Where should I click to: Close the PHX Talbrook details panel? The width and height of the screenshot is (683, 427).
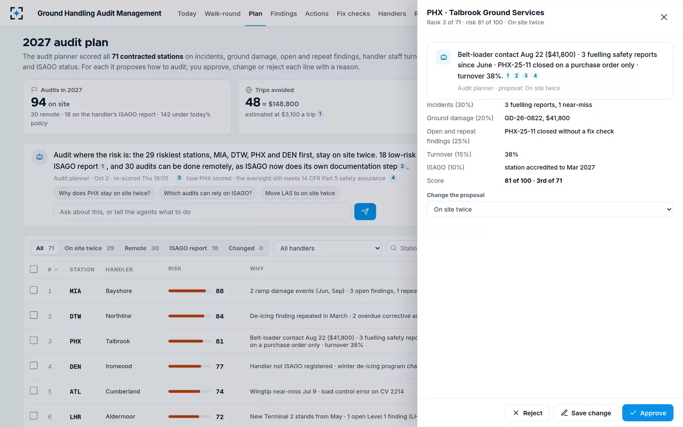[x=664, y=17]
